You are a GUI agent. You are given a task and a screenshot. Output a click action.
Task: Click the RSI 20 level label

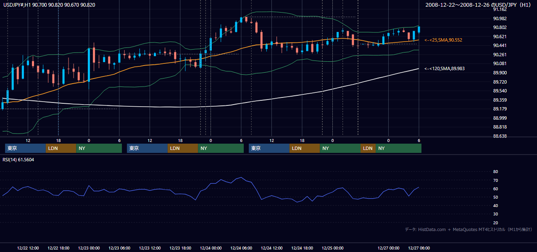pyautogui.click(x=495, y=223)
